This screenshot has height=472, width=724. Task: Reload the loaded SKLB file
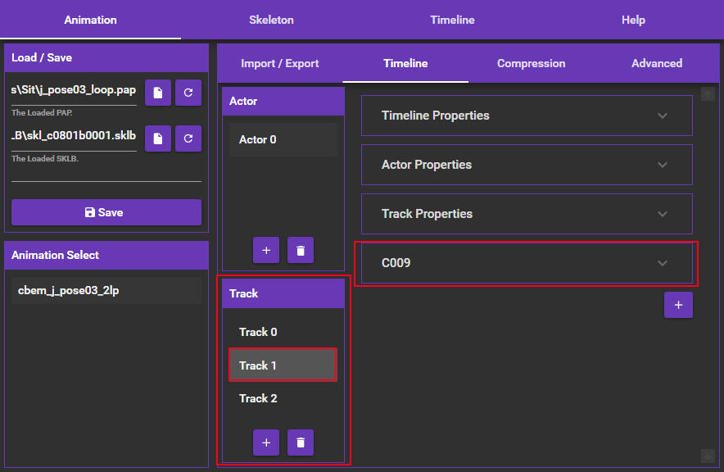[x=188, y=138]
